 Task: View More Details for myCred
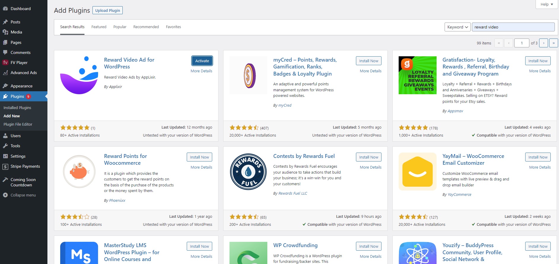(370, 71)
